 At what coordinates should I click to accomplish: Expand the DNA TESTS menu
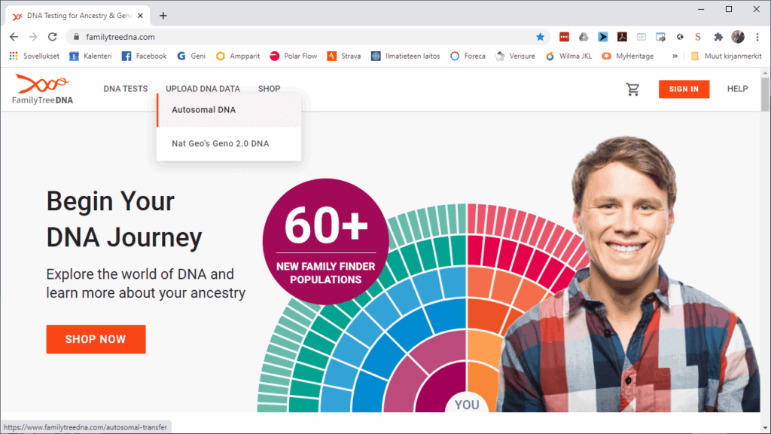pos(126,89)
